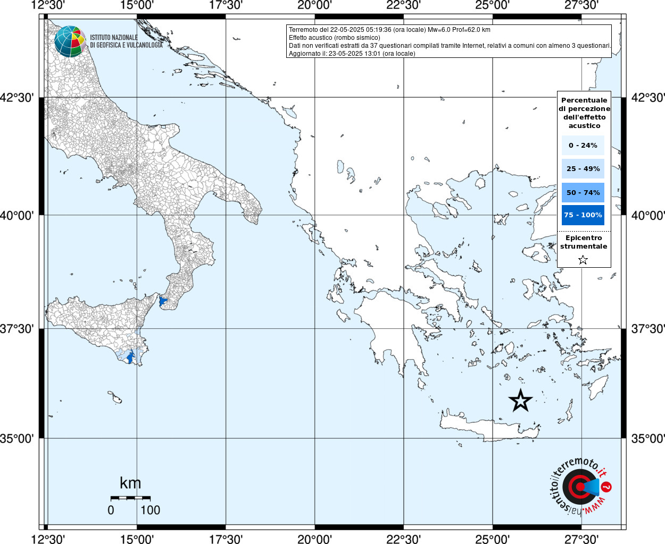Click the top axis label 15°00'
The image size is (665, 544).
coord(137,5)
